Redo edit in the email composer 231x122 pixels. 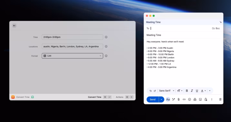(155, 91)
